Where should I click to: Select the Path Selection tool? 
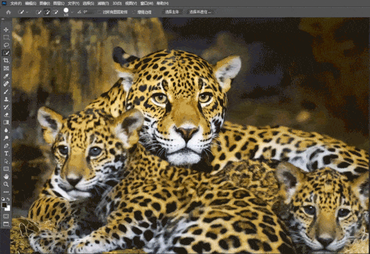(x=6, y=161)
